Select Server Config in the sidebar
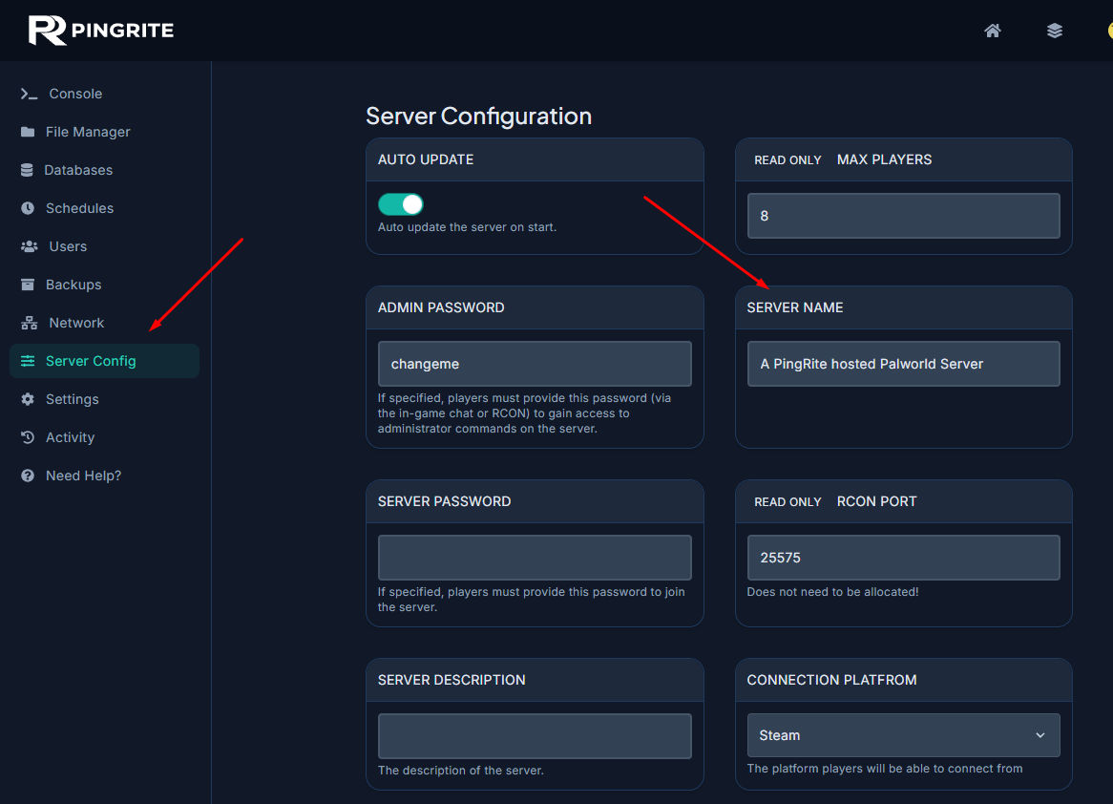The height and width of the screenshot is (804, 1113). click(x=91, y=361)
